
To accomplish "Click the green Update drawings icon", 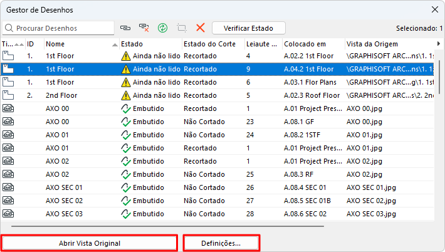I will click(162, 28).
